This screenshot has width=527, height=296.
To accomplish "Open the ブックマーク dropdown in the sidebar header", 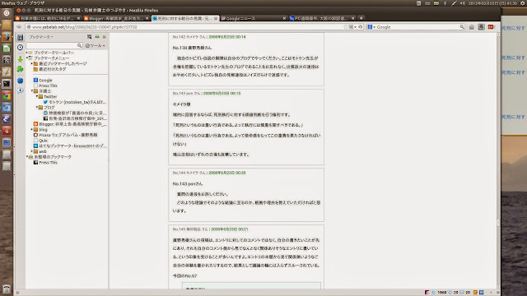I will click(40, 36).
